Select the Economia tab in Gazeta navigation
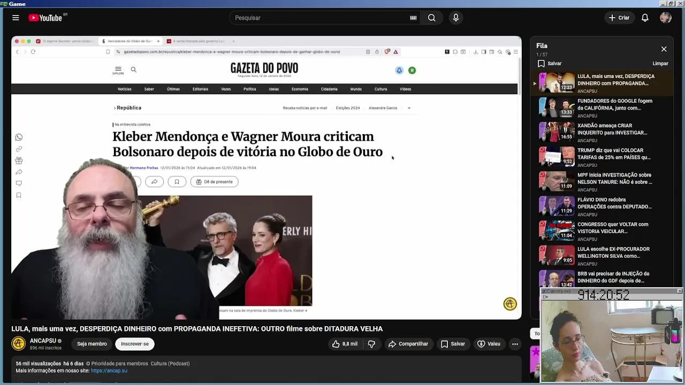This screenshot has width=685, height=385. point(300,89)
